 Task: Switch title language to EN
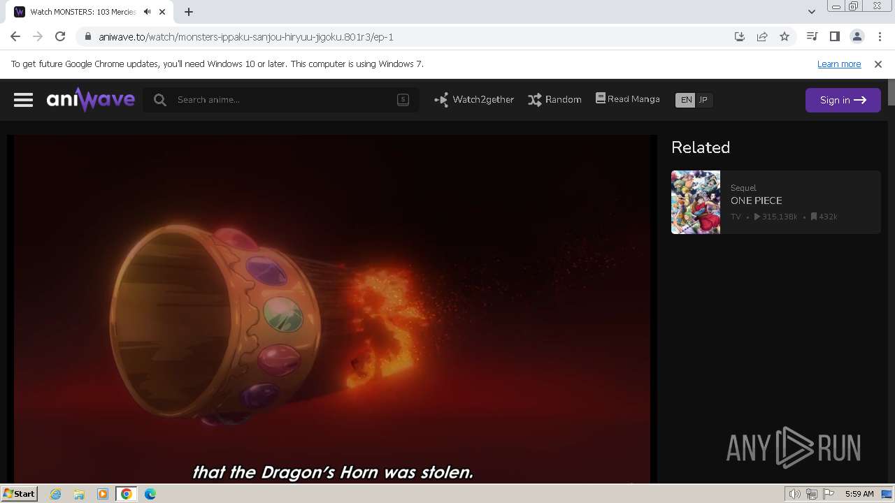coord(686,100)
